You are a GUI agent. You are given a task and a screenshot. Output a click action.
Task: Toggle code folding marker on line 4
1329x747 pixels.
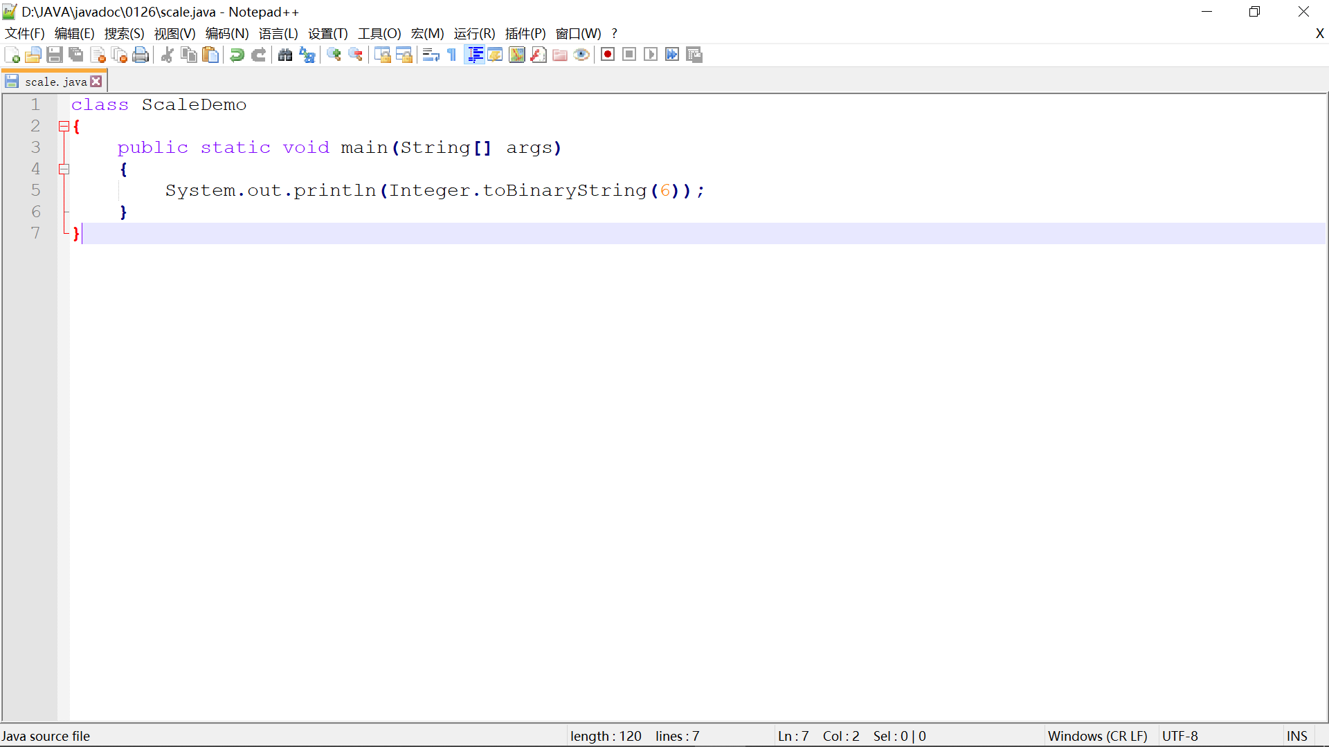tap(64, 168)
